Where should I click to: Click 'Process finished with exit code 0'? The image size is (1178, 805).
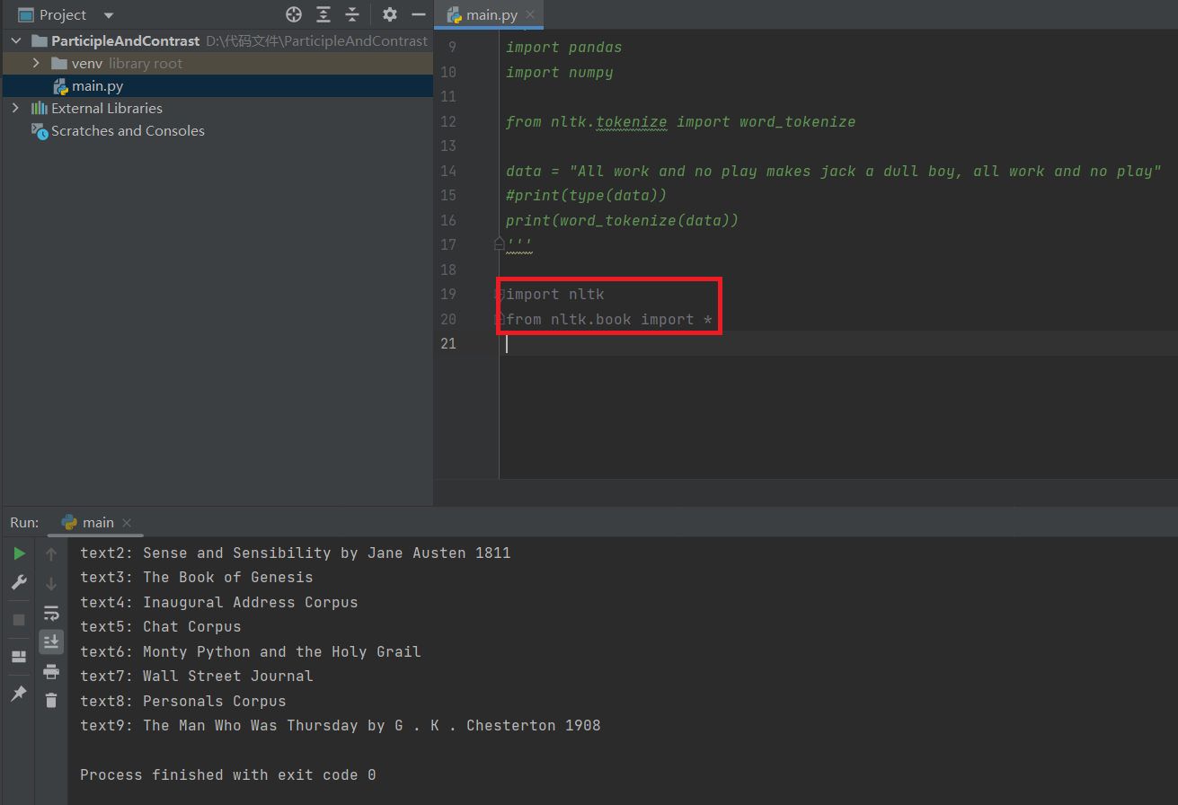pos(228,774)
